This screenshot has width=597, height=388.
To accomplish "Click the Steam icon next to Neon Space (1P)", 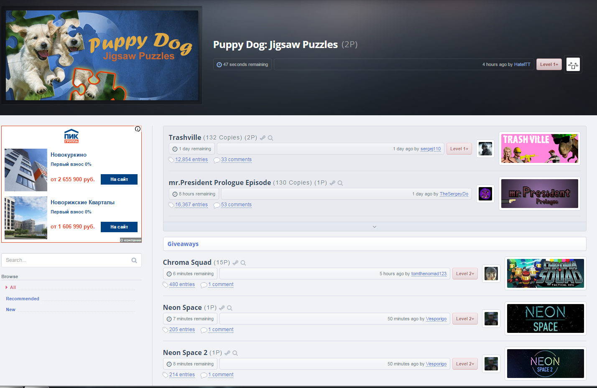I will (x=222, y=308).
